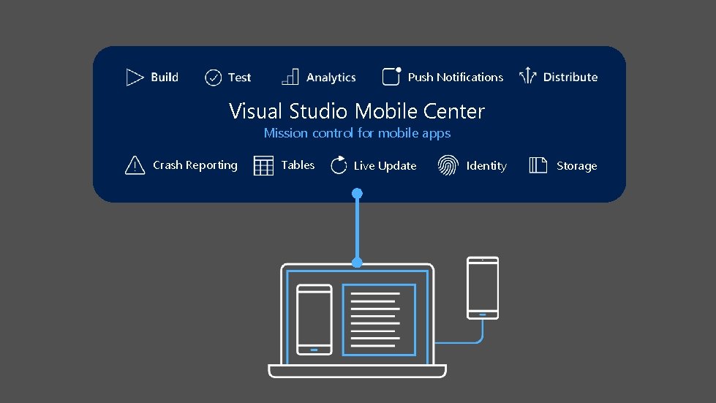Click the phone icon inside laptop screen
The height and width of the screenshot is (403, 716).
pyautogui.click(x=314, y=320)
